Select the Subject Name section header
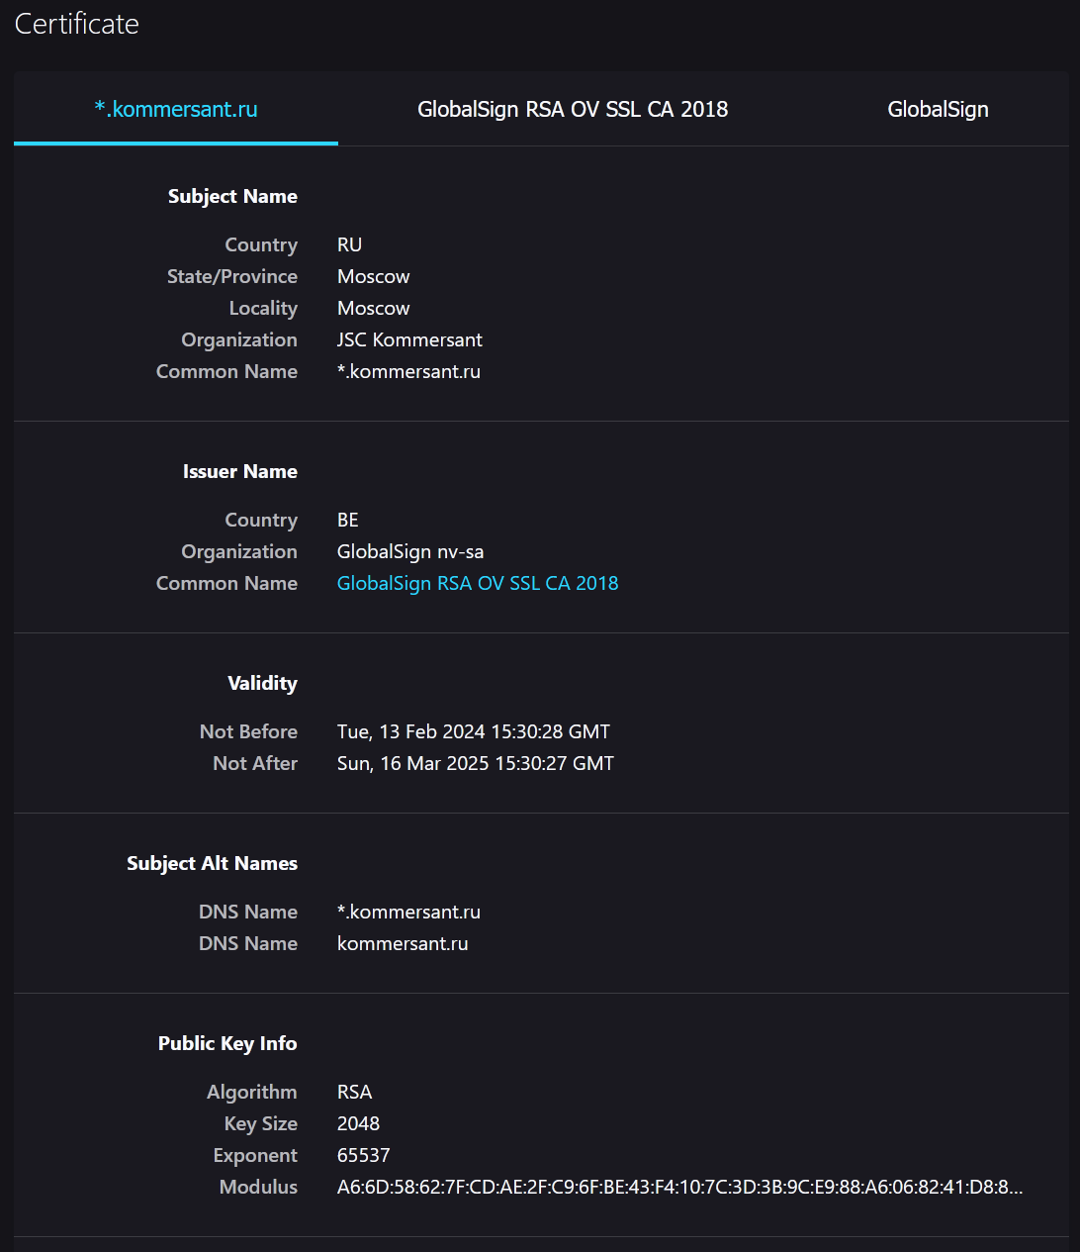This screenshot has height=1252, width=1080. click(232, 196)
